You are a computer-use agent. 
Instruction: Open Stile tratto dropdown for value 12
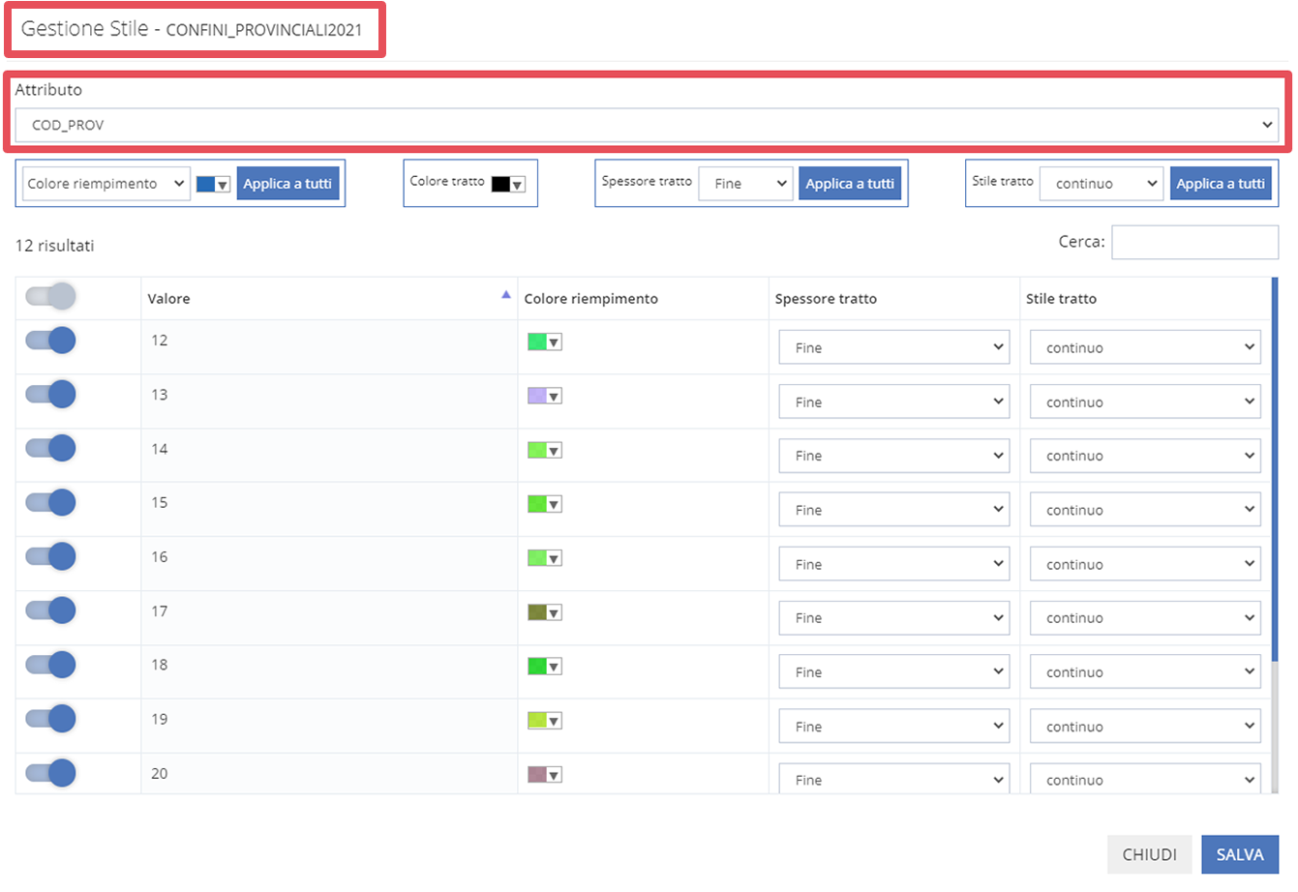[x=1144, y=347]
